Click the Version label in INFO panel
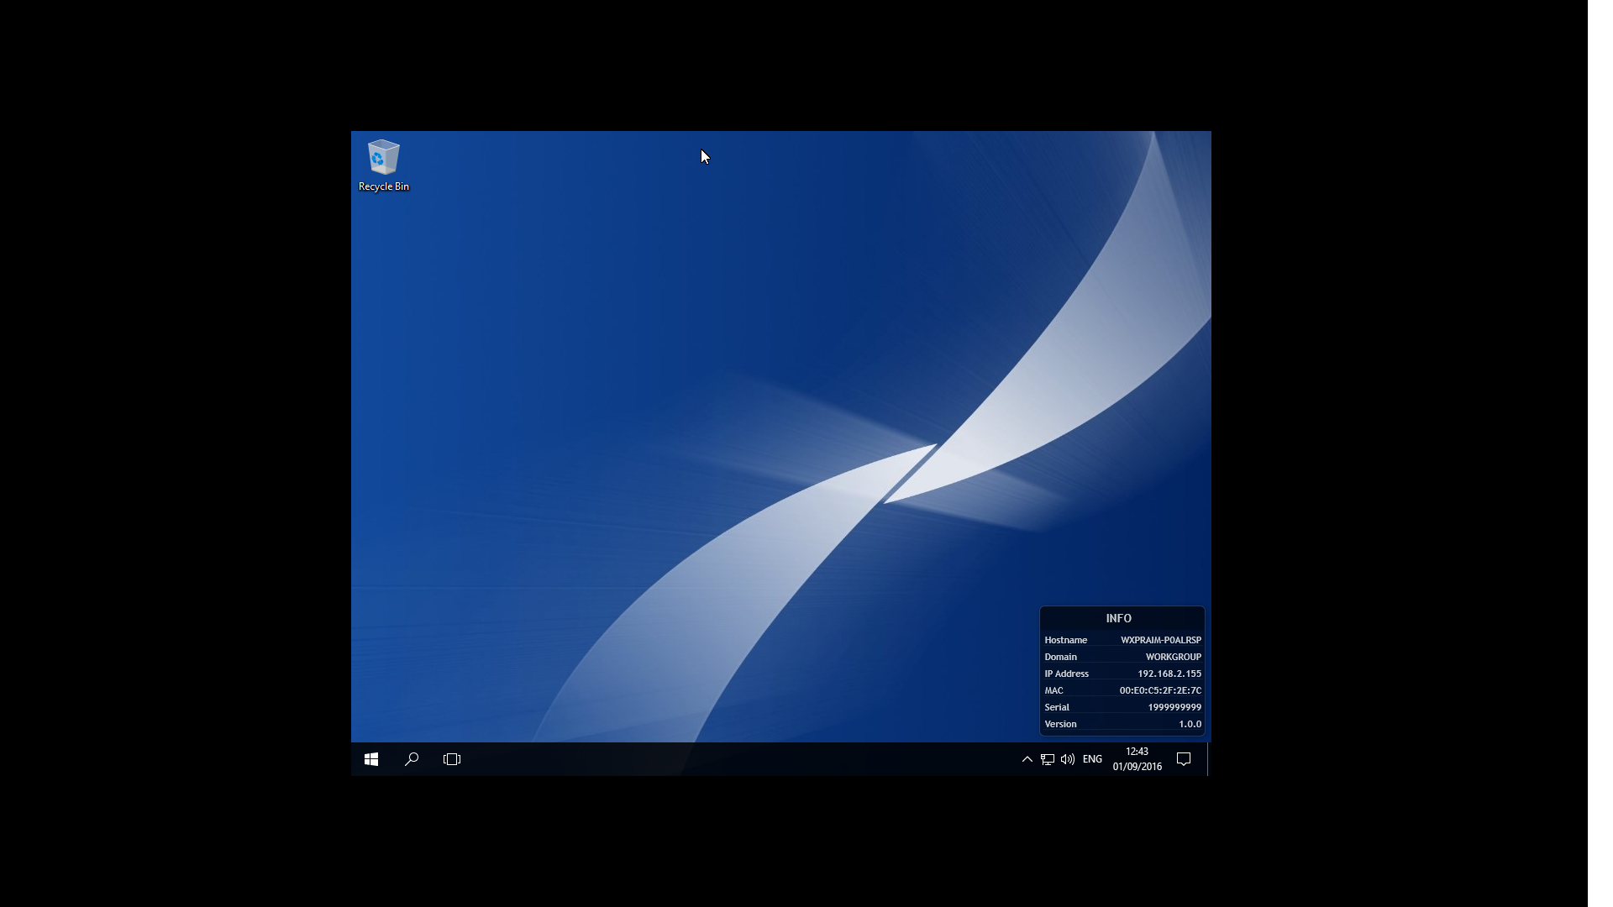 point(1060,724)
